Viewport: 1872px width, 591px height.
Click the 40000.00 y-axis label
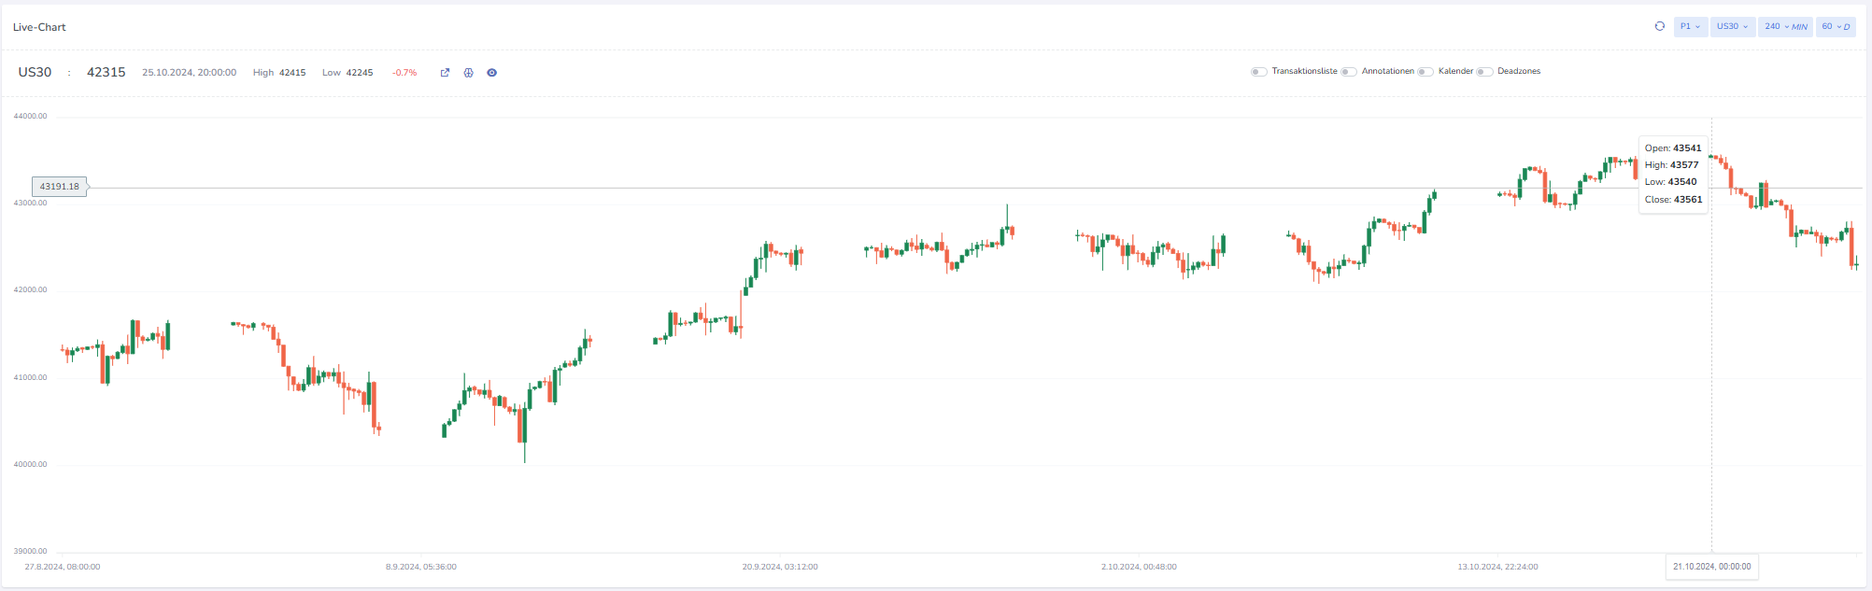point(30,465)
